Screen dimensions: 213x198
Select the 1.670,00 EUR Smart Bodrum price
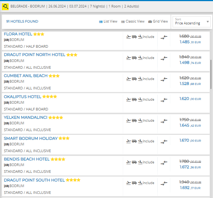(x=190, y=141)
